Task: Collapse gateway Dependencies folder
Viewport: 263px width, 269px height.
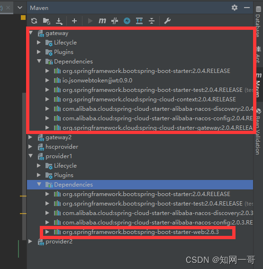Action: [39, 61]
